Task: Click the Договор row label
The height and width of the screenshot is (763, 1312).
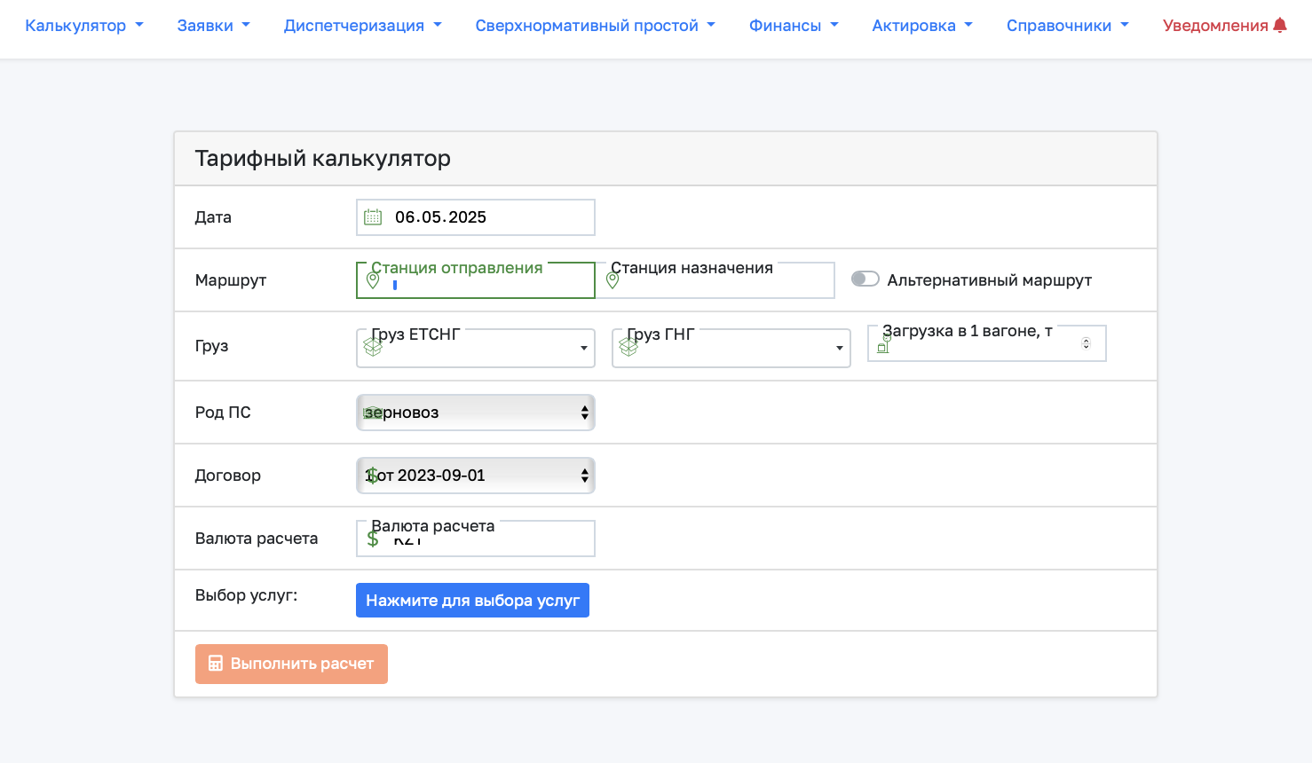Action: [x=228, y=476]
